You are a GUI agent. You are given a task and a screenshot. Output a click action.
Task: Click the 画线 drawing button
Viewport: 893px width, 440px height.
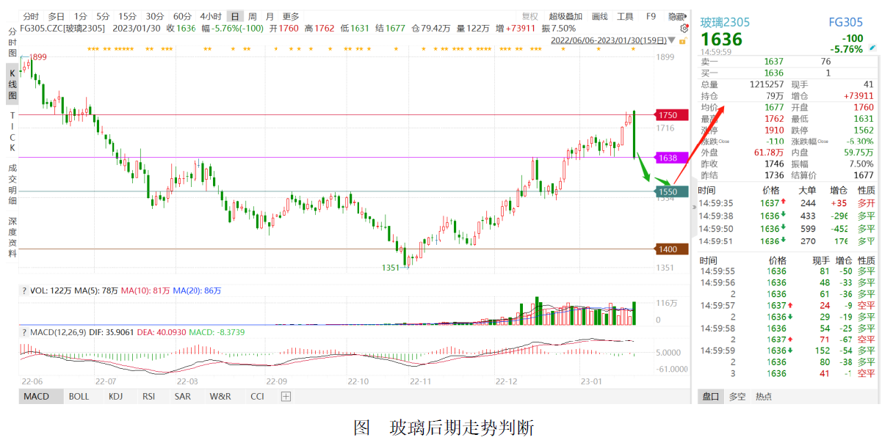(x=599, y=16)
